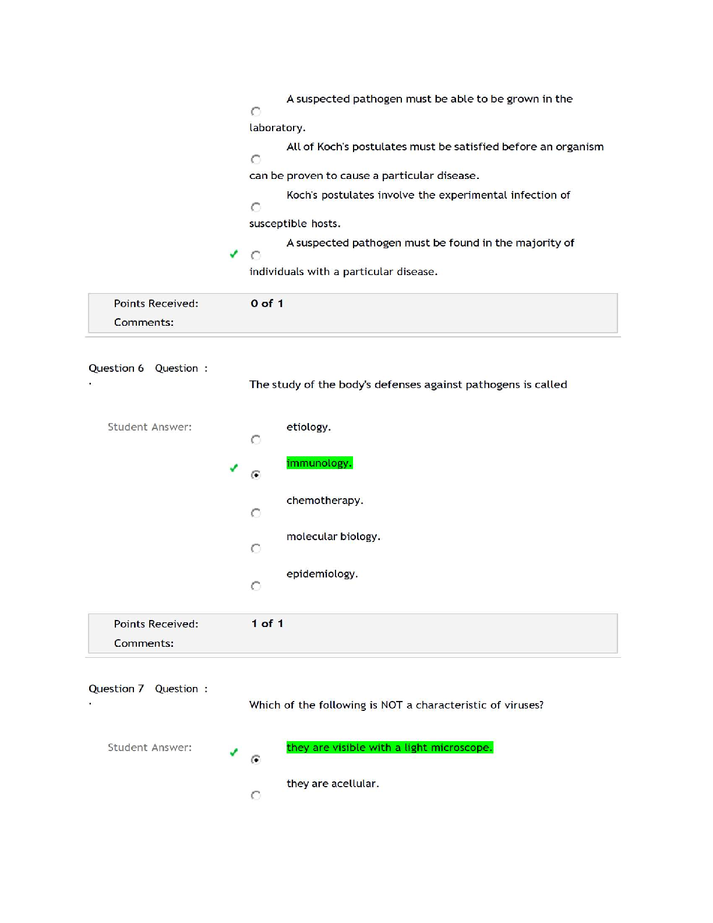The height and width of the screenshot is (923, 713).
Task: Click selected radio for 'visible with a light microscope'
Action: coord(256,759)
